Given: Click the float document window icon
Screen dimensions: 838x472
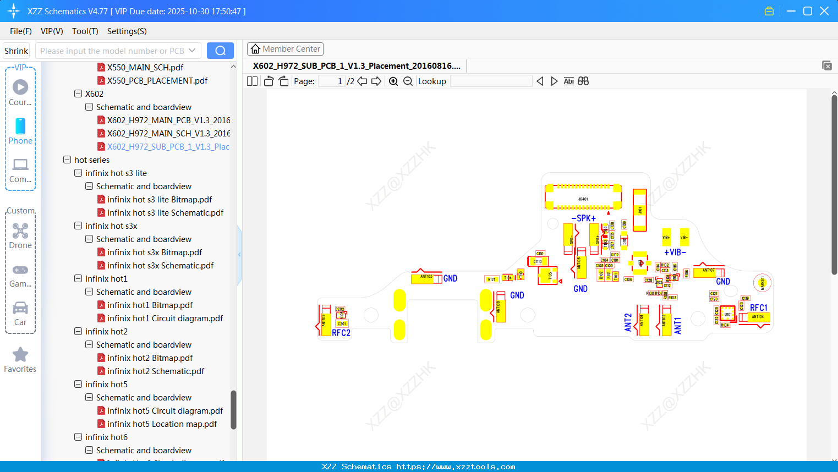Looking at the screenshot, I should [827, 65].
